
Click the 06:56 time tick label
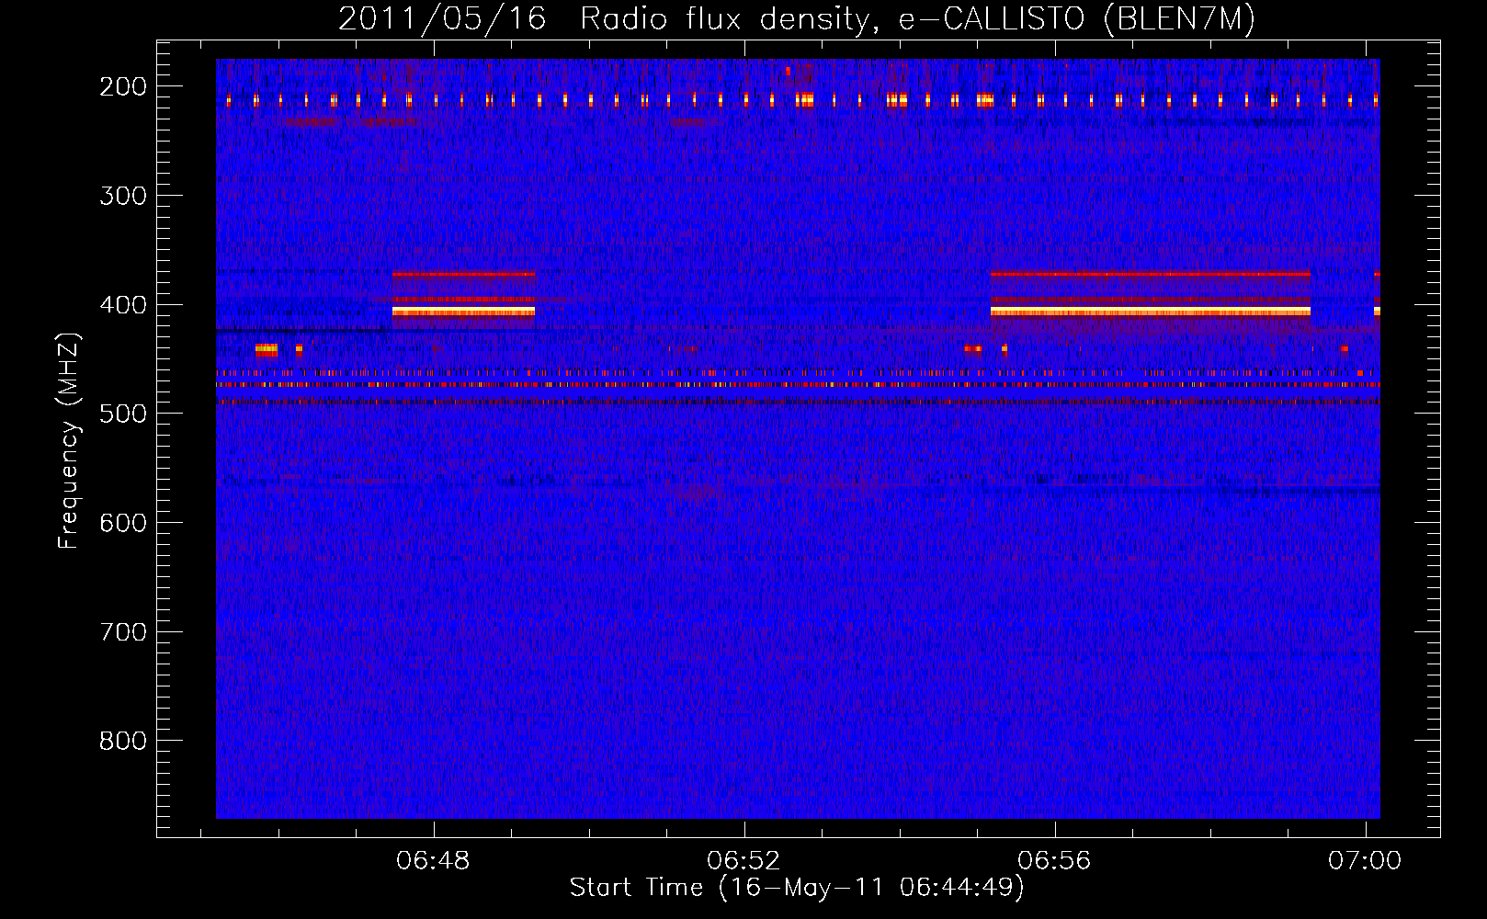(1054, 860)
